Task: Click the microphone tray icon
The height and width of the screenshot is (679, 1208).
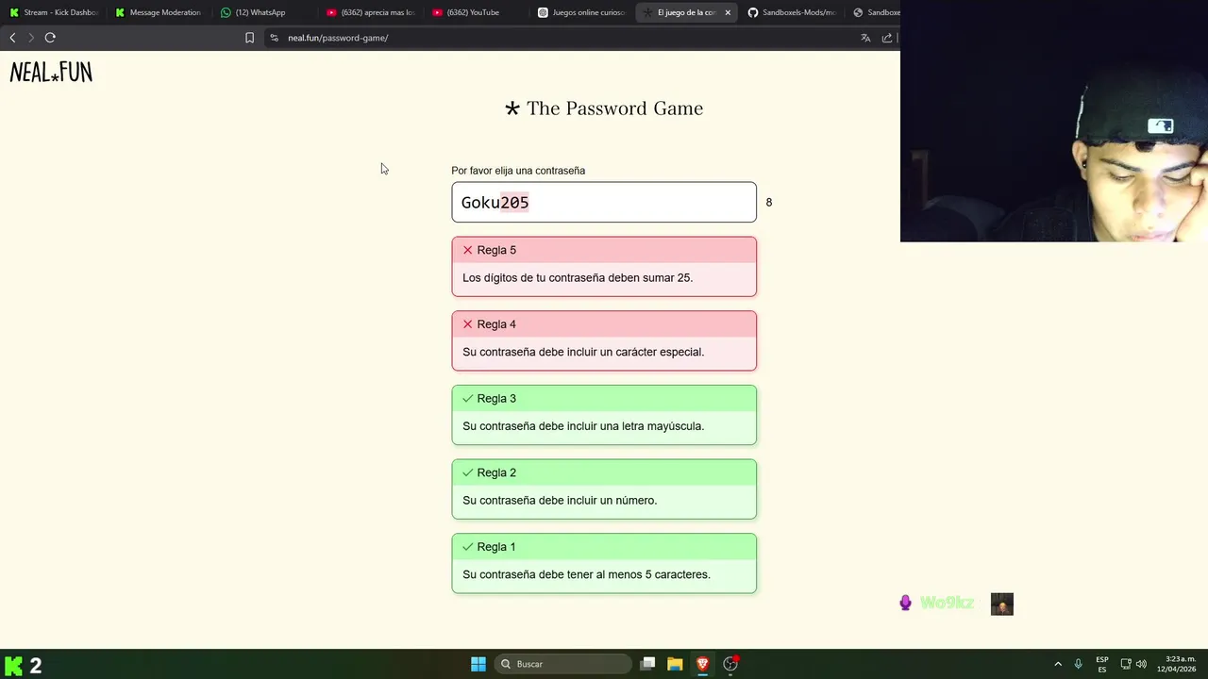Action: point(1078,664)
